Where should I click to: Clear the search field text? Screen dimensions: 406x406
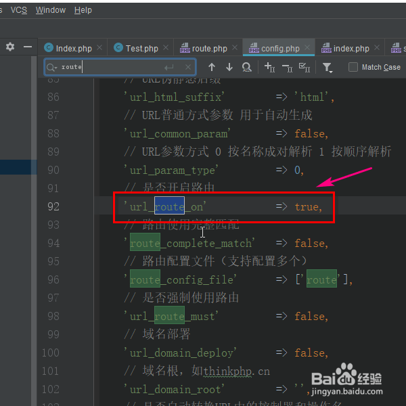click(x=188, y=67)
